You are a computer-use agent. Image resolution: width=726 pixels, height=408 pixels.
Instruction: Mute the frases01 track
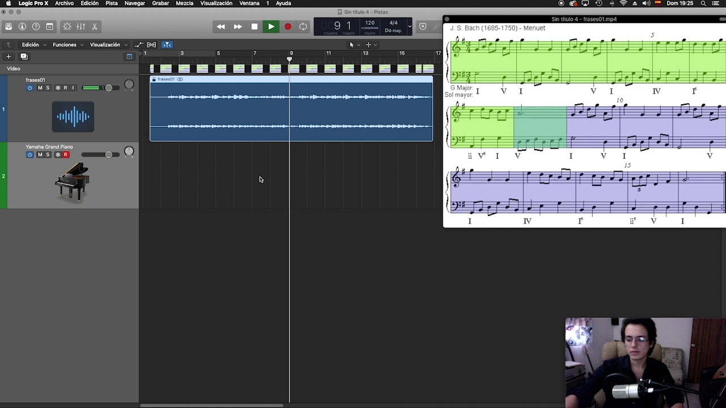(40, 88)
